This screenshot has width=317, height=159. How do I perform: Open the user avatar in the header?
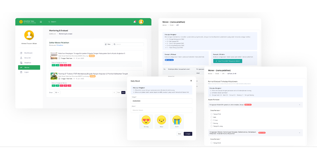coord(141,22)
